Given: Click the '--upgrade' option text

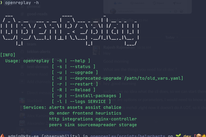Looking at the screenshot, I should [x=81, y=73].
